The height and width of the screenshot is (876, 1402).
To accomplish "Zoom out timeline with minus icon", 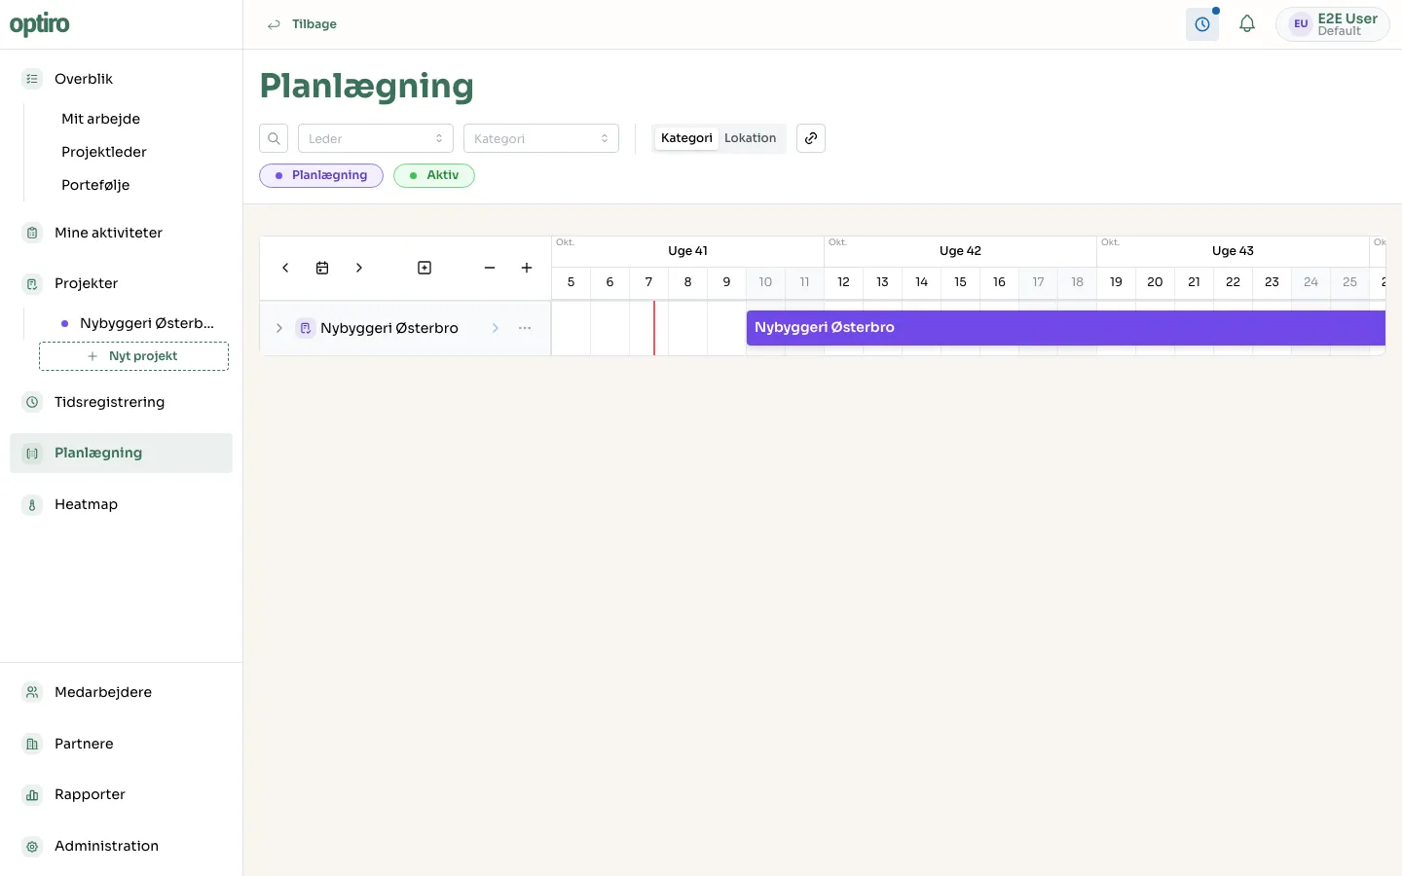I will click(490, 268).
